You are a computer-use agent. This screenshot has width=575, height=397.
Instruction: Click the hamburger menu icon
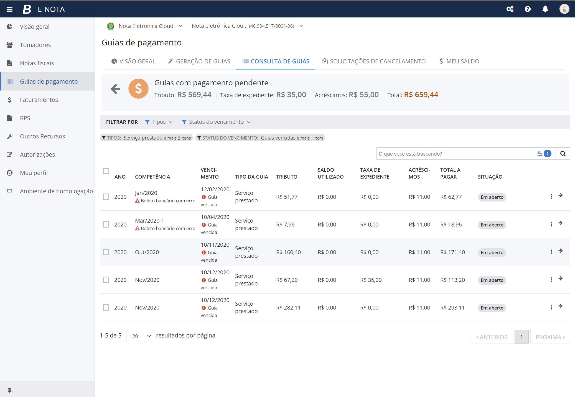coord(9,9)
